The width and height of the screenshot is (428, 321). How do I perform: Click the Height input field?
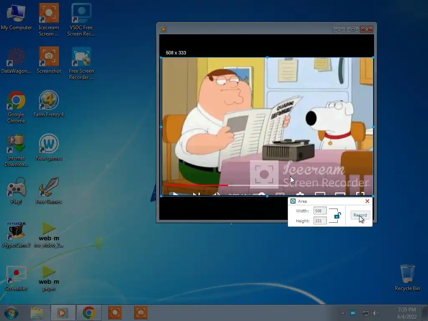(x=320, y=221)
